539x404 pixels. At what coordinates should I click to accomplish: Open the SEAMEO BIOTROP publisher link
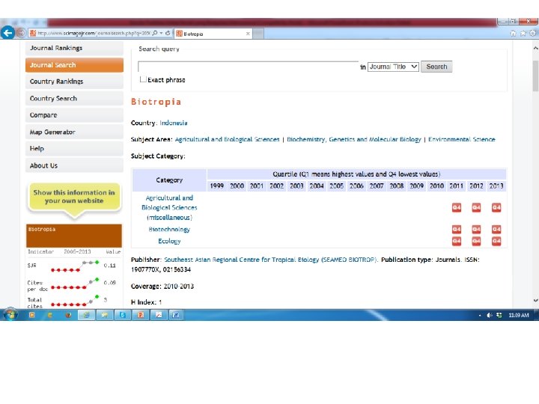tap(271, 260)
